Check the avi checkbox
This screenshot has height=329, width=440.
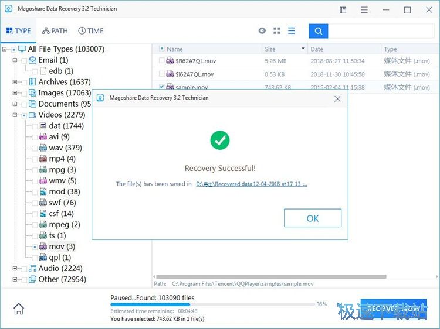point(35,137)
